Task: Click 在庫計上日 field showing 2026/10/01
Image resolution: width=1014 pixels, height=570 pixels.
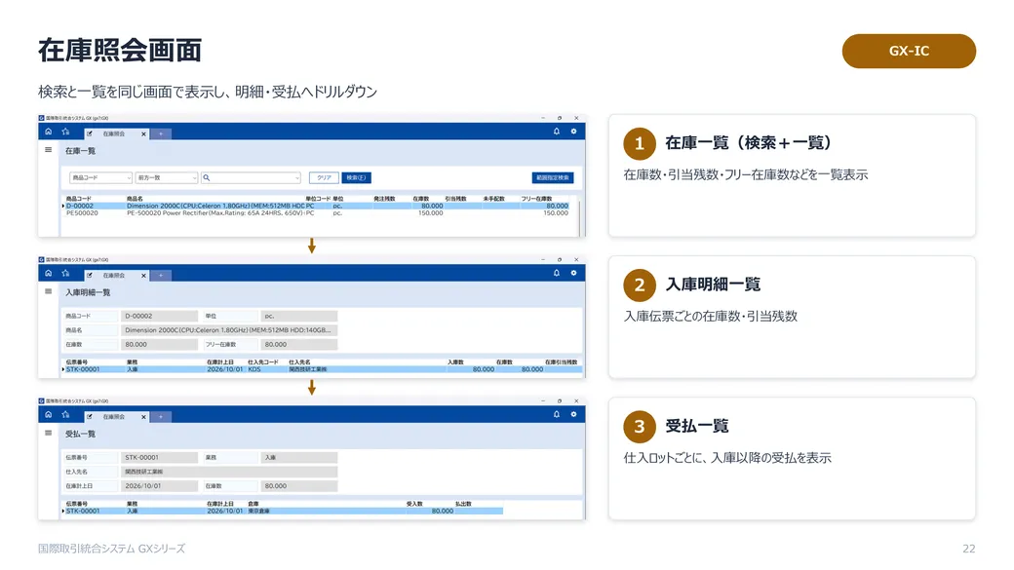Action: (x=159, y=486)
